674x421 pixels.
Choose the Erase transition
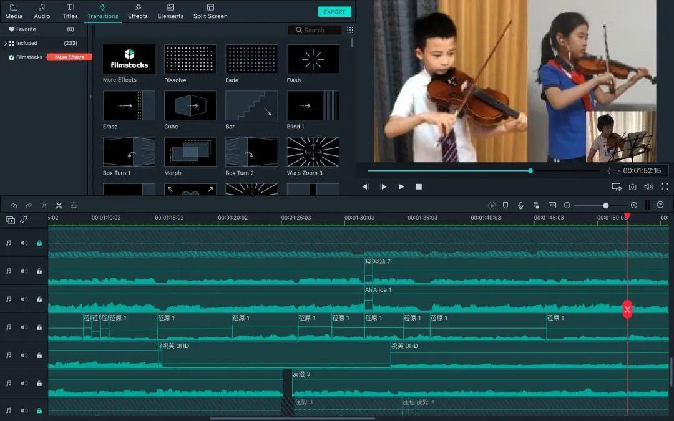pos(129,105)
